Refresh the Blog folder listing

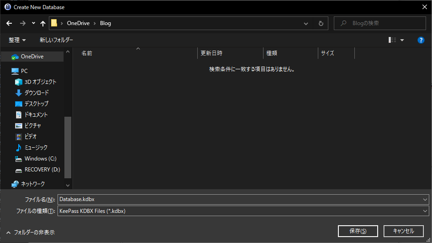click(321, 23)
